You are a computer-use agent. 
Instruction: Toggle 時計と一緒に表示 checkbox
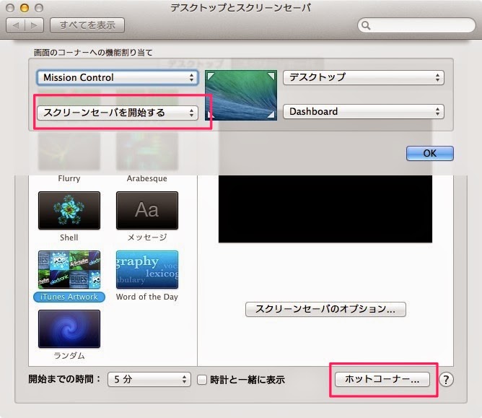click(202, 380)
